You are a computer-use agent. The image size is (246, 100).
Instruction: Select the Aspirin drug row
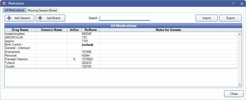pos(121,41)
